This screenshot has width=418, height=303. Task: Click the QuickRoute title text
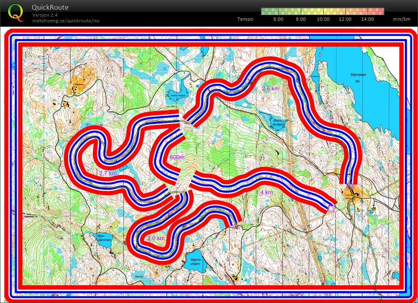[50, 7]
